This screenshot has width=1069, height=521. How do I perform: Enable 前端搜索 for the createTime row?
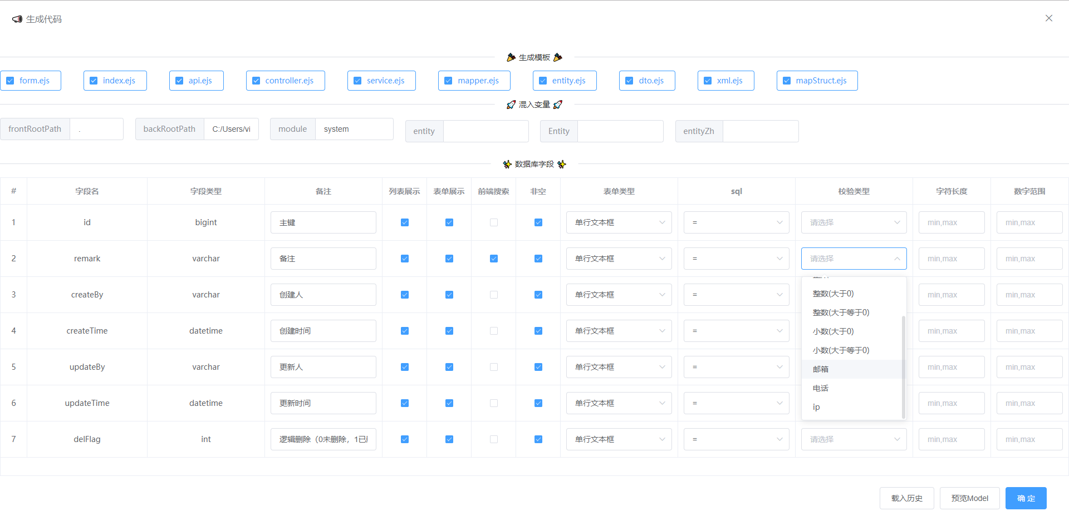(x=494, y=331)
